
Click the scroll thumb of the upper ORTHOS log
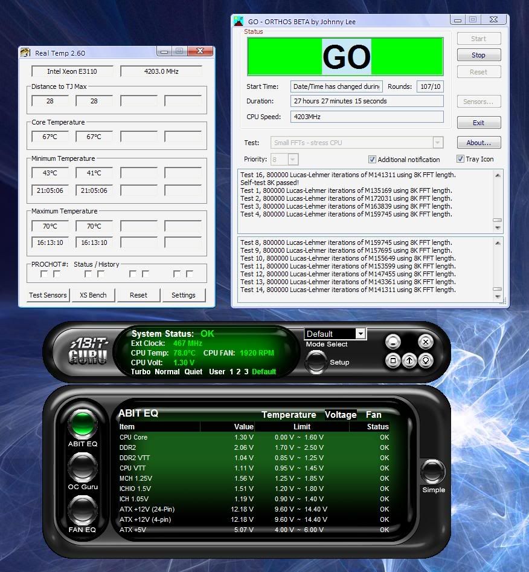498,220
